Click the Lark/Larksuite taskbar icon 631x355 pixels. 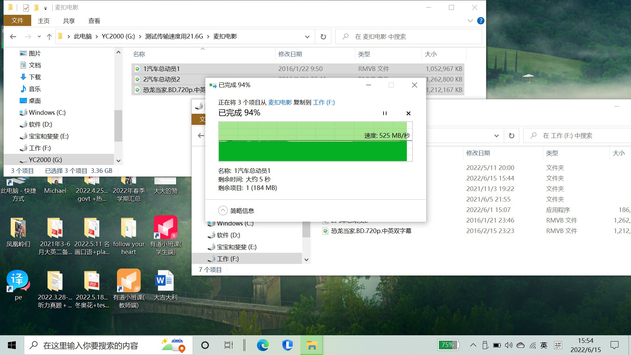[287, 345]
